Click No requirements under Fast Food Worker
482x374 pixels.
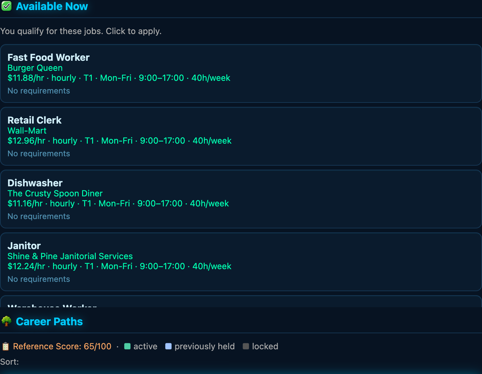coord(39,91)
